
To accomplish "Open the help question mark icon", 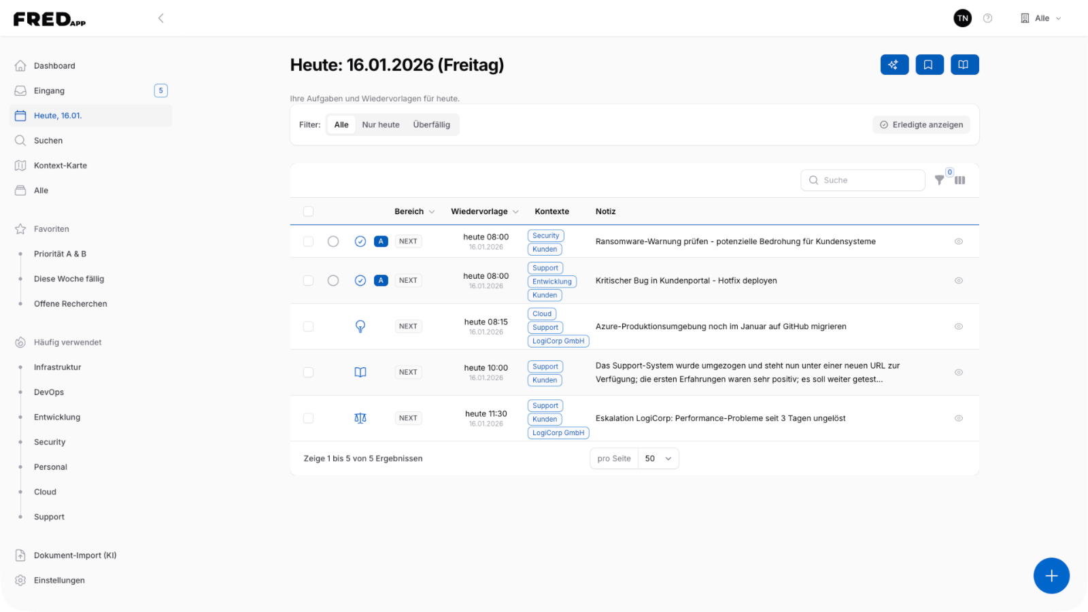I will click(987, 18).
